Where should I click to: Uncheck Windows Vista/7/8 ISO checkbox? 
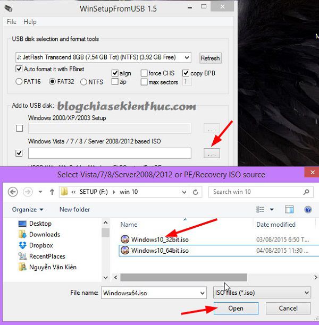coord(19,153)
